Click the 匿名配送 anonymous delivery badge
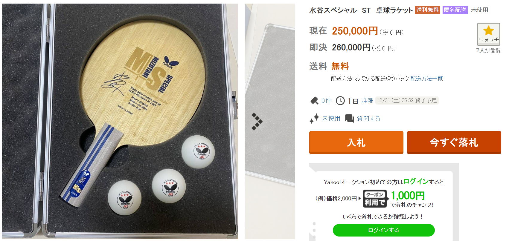The width and height of the screenshot is (506, 241). coord(455,10)
